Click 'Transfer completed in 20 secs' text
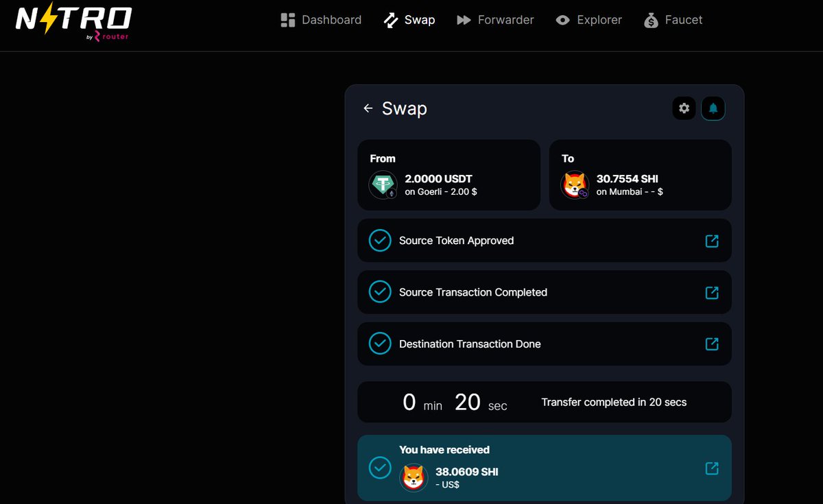 [614, 403]
